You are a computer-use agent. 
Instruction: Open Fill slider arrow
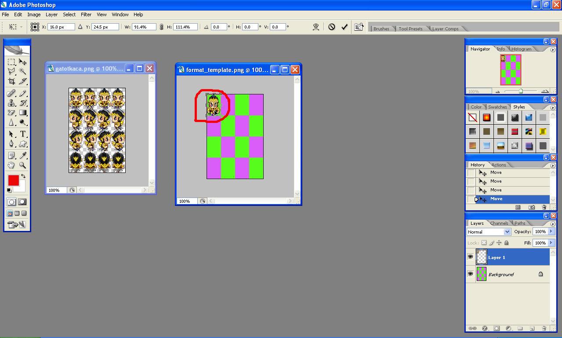coord(551,243)
